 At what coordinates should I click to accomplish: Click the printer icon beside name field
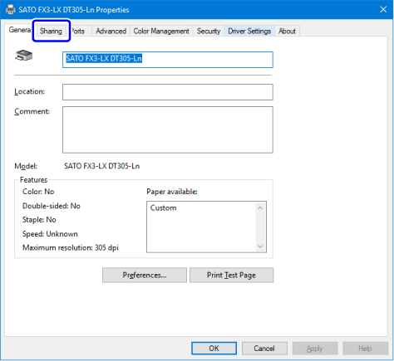[x=23, y=56]
